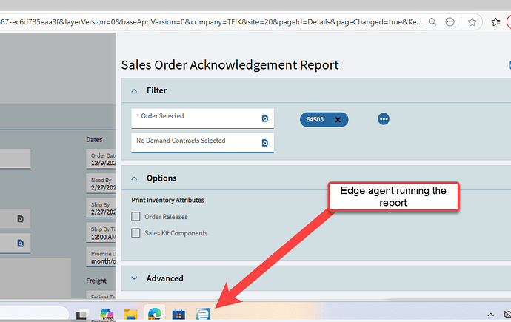Click the browser zoom magnifier icon

coord(432,21)
